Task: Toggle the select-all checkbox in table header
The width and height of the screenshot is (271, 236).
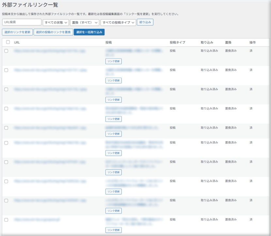Action: [8, 42]
